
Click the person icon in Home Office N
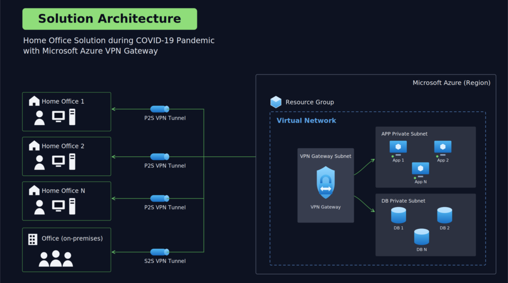coord(40,207)
